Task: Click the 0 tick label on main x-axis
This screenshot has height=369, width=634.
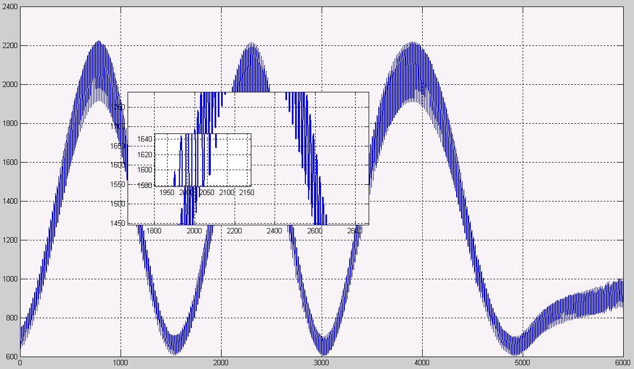Action: point(20,363)
